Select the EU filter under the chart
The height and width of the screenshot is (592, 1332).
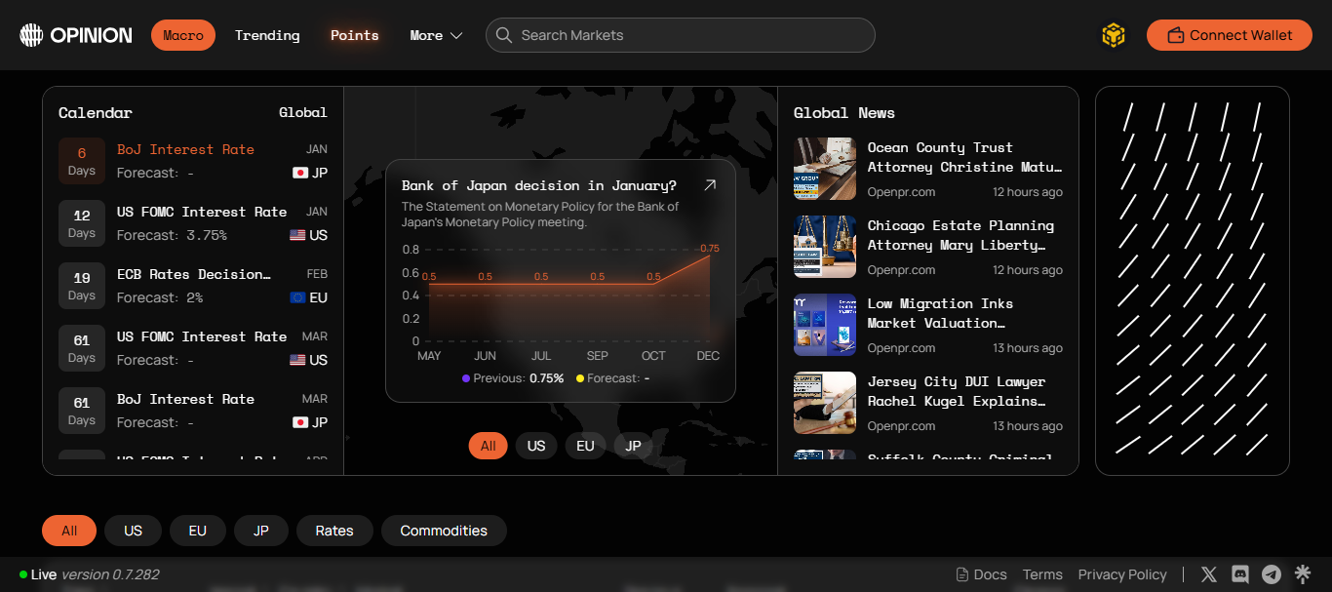[x=585, y=446]
